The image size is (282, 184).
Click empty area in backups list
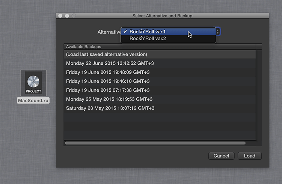point(160,126)
